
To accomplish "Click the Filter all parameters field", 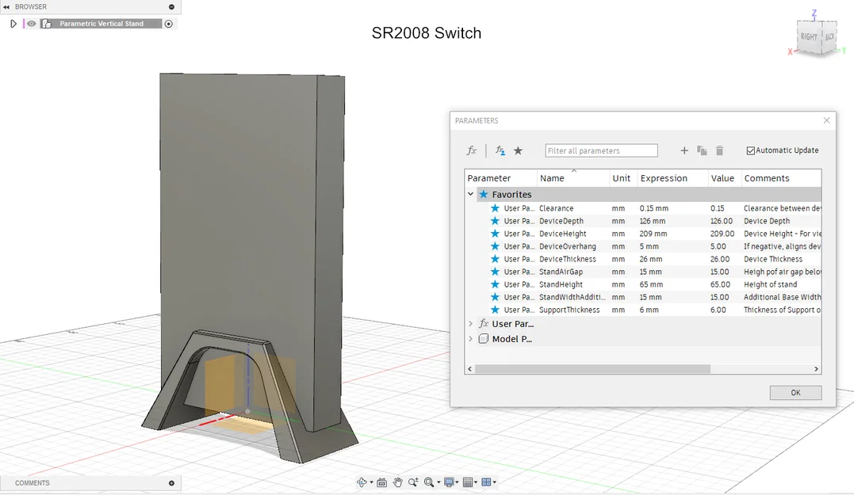I will point(600,150).
